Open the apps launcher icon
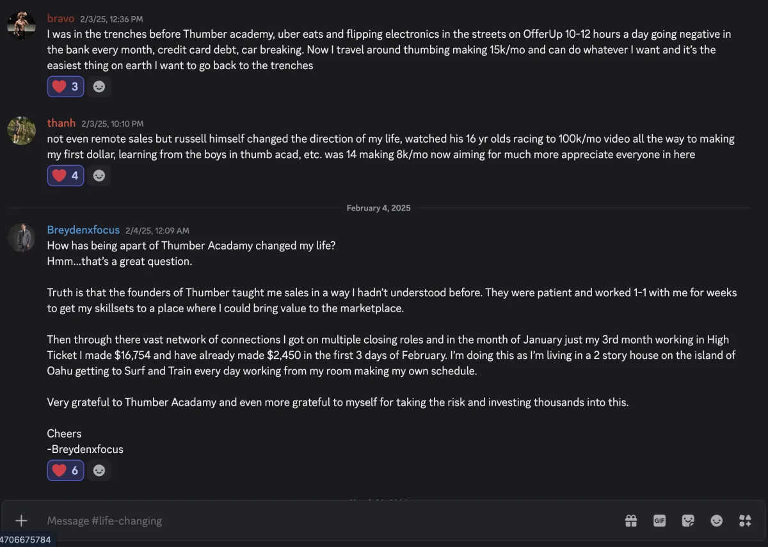Image resolution: width=768 pixels, height=547 pixels. pos(745,521)
